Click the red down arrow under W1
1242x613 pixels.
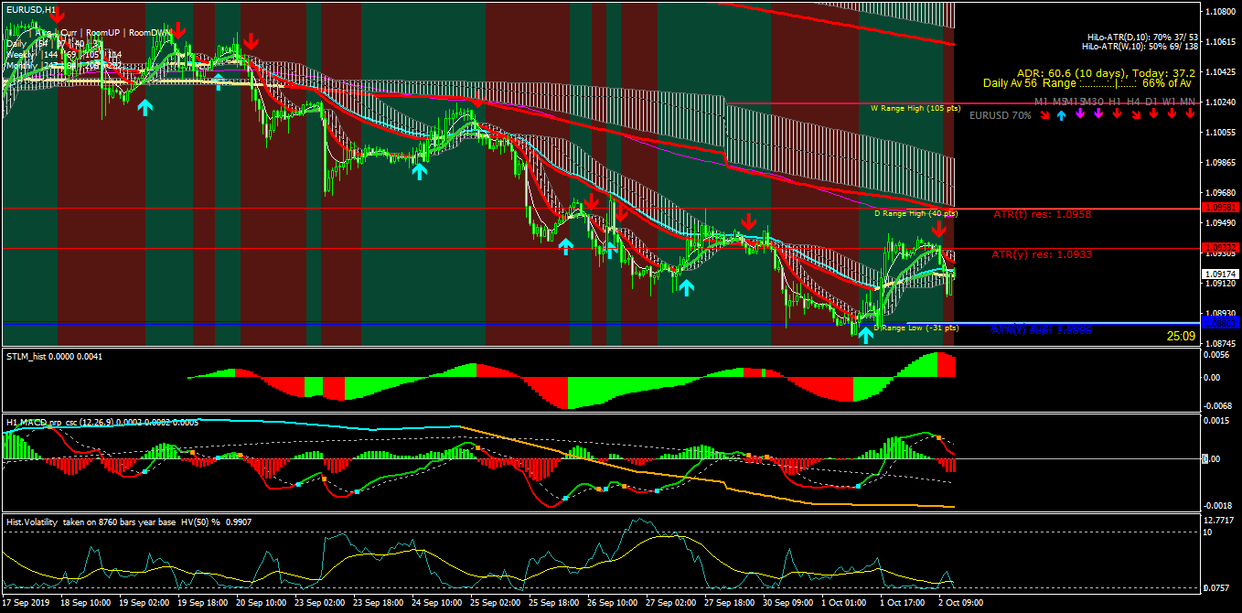(1172, 114)
